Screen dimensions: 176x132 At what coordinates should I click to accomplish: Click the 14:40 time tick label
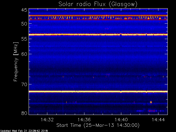click(x=121, y=120)
